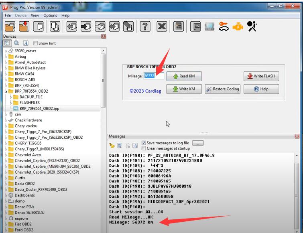
Task: Expand the Airbag folder
Action: click(6, 57)
